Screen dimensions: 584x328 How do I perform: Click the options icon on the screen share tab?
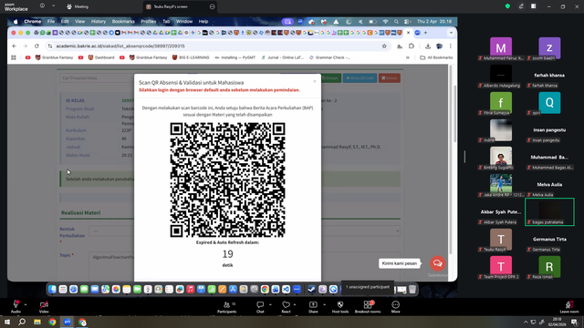tap(212, 6)
